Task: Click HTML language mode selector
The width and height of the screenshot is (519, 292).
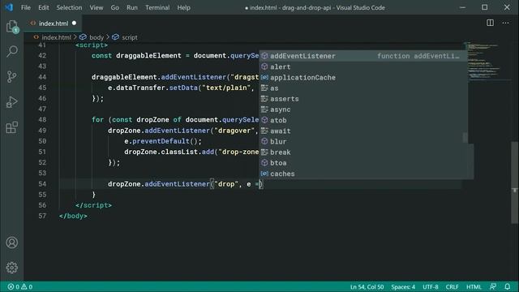Action: tap(474, 286)
